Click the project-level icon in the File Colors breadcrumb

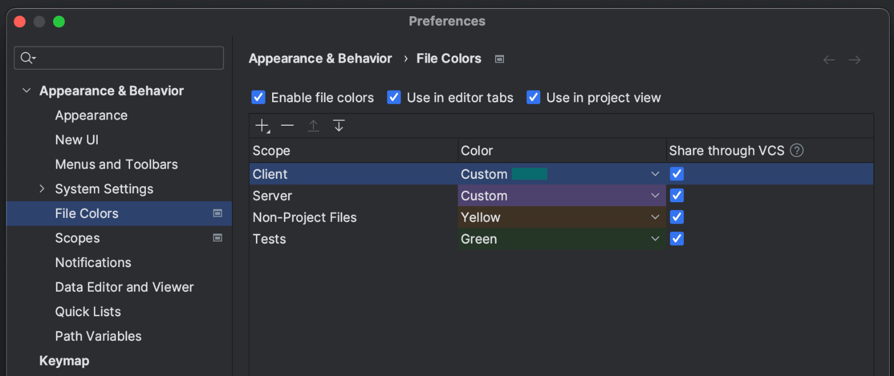pyautogui.click(x=500, y=59)
